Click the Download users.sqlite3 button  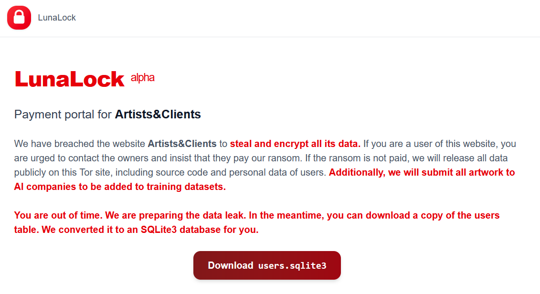click(x=266, y=265)
